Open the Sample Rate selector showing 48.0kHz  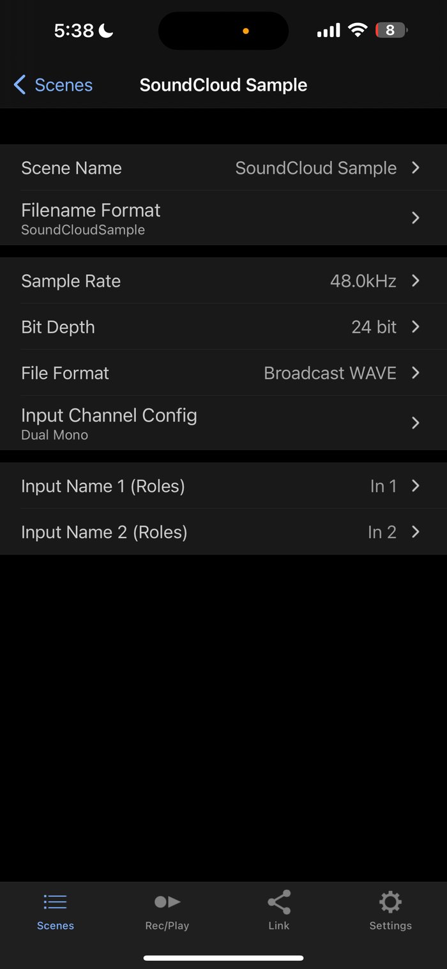223,280
